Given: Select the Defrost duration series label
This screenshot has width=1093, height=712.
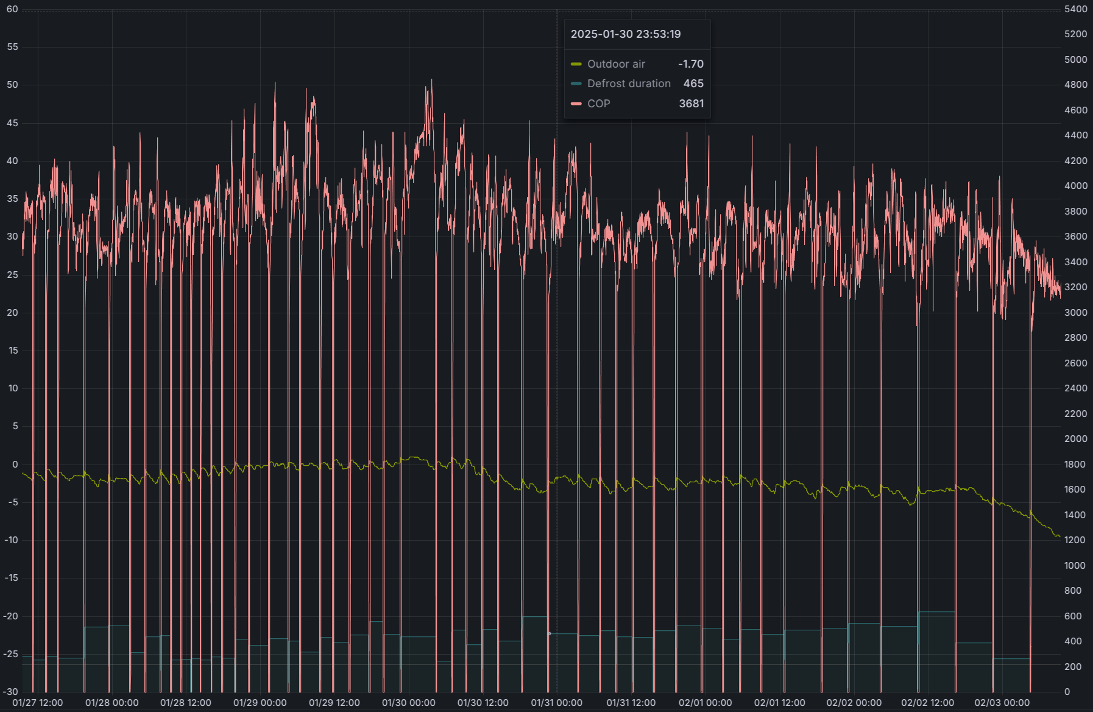Looking at the screenshot, I should [x=629, y=84].
